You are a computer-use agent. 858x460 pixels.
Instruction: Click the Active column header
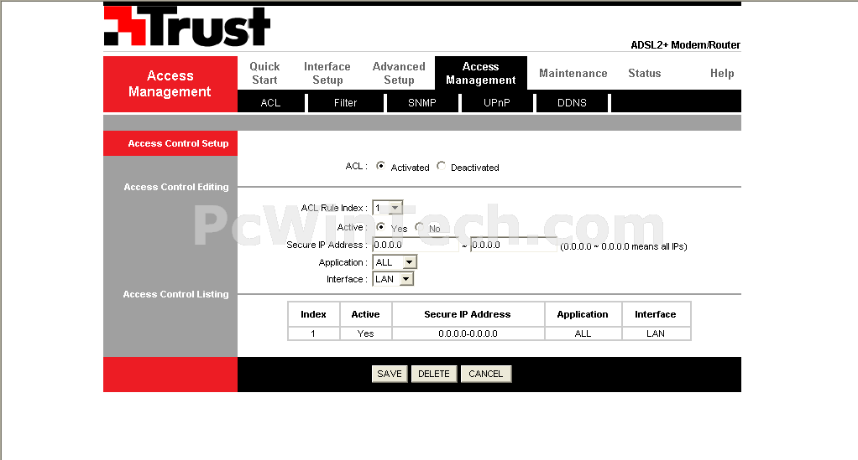pyautogui.click(x=365, y=314)
